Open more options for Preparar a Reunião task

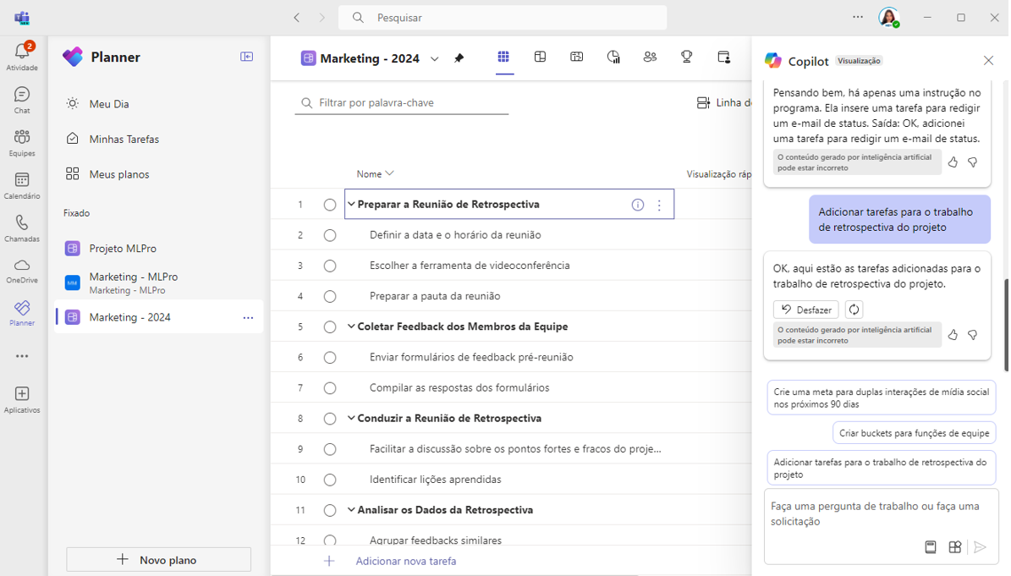(659, 205)
